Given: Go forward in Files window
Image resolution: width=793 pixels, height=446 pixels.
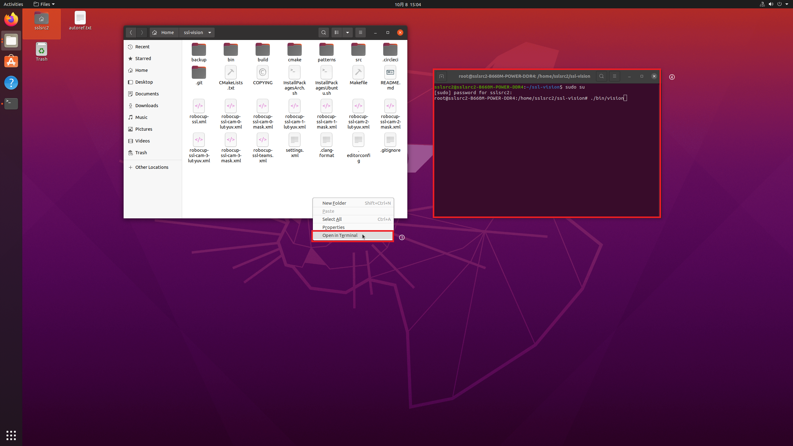Looking at the screenshot, I should tap(142, 33).
